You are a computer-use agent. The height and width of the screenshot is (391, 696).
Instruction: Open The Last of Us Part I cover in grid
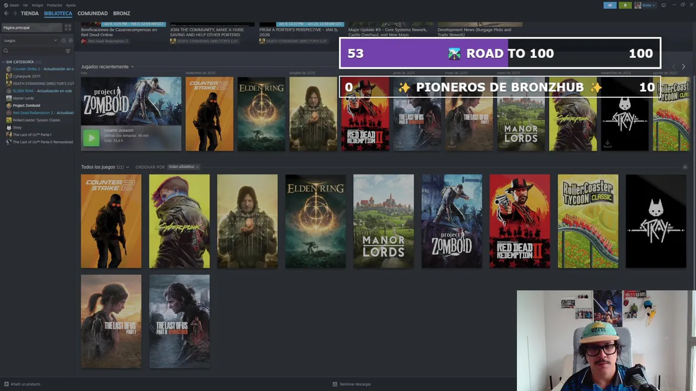coord(111,321)
